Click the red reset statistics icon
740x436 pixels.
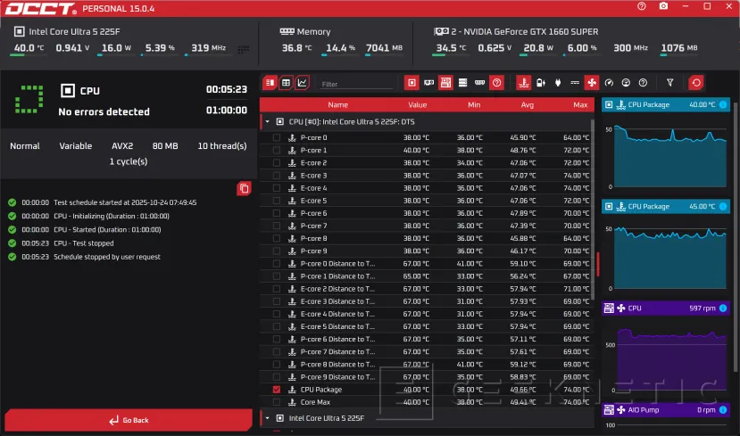coord(696,83)
